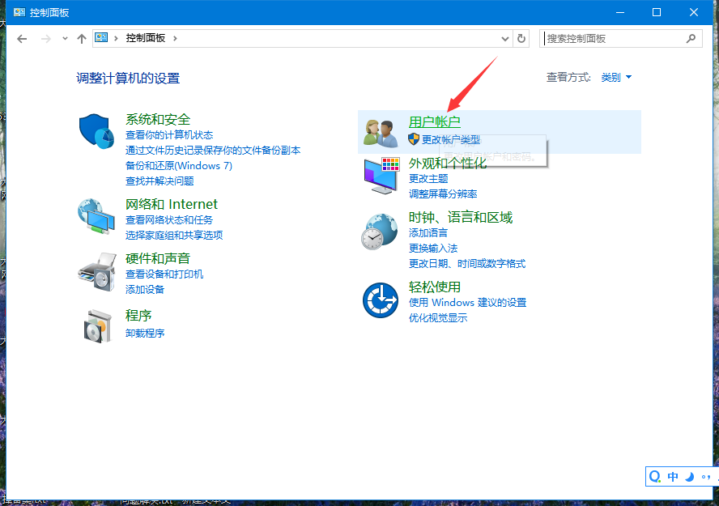
Task: Open the 轻松使用 category heading
Action: point(435,287)
